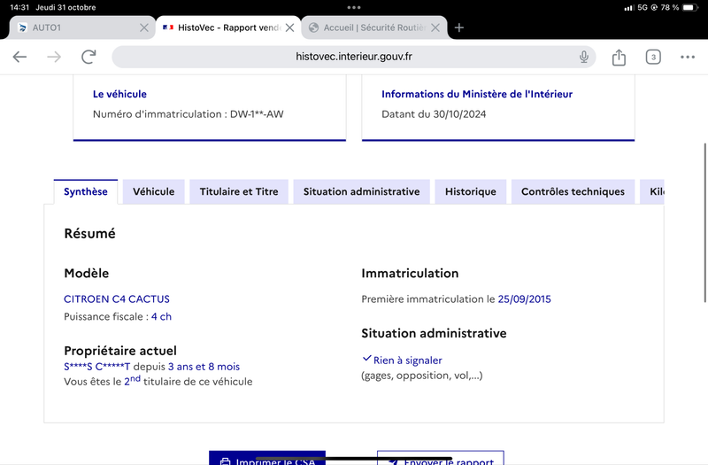Click the S****S C*****T owner name
Screen dimensions: 708x465
pos(96,367)
